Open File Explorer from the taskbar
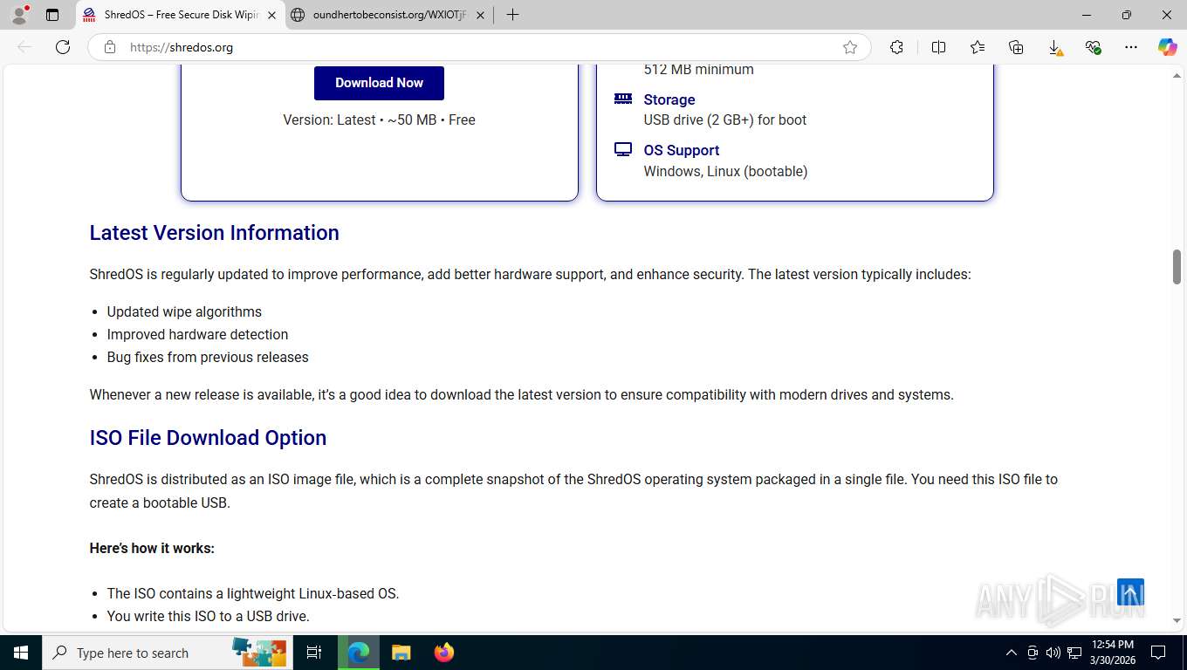Viewport: 1187px width, 670px height. [401, 653]
